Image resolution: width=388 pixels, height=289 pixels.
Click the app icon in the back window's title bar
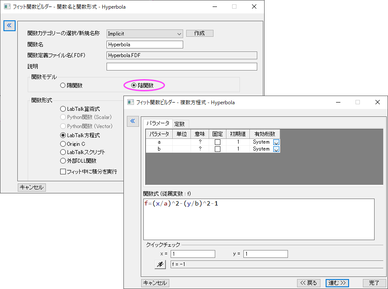[7, 6]
